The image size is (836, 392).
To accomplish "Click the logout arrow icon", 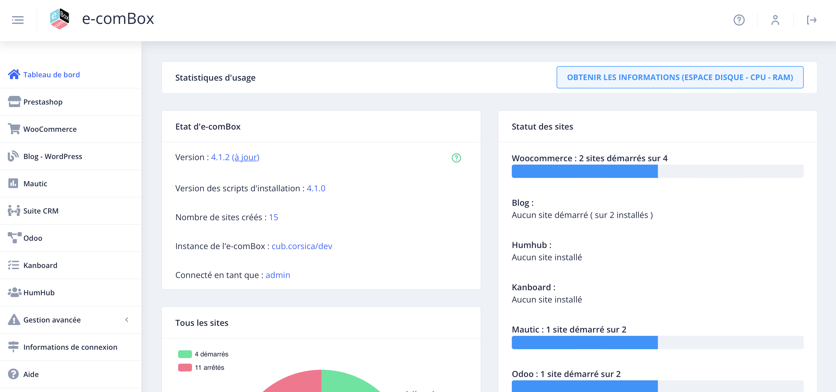I will pyautogui.click(x=811, y=20).
